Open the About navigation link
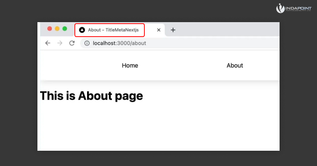This screenshot has height=166, width=317. click(x=235, y=66)
